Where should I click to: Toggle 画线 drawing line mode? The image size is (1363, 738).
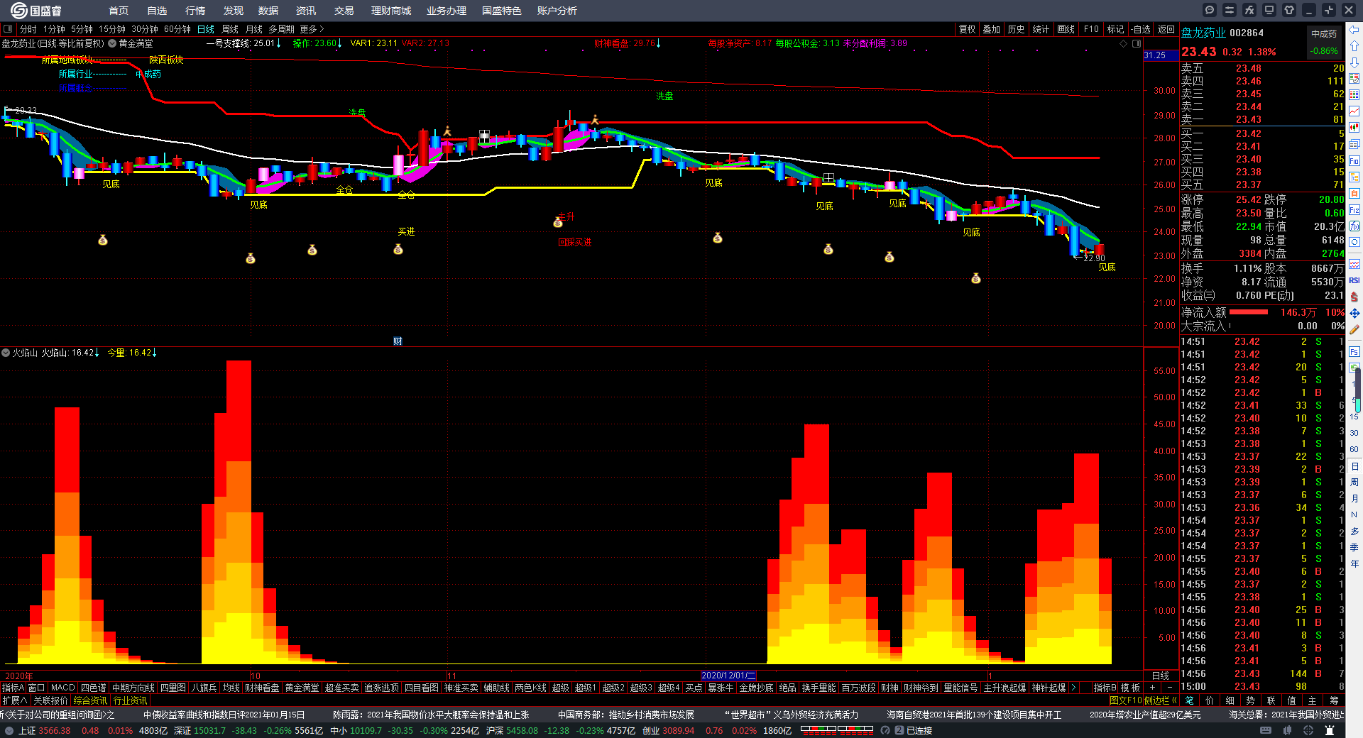coord(1066,29)
